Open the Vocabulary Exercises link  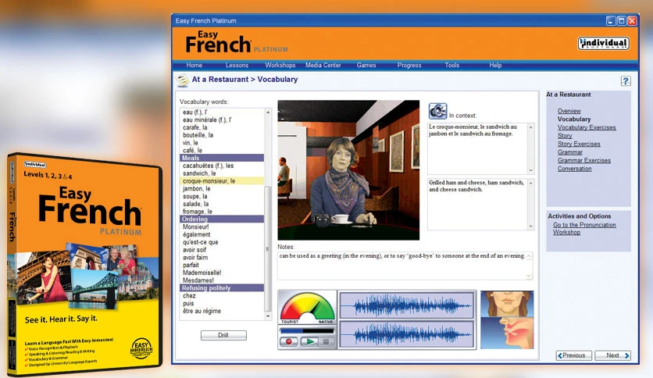pos(587,127)
